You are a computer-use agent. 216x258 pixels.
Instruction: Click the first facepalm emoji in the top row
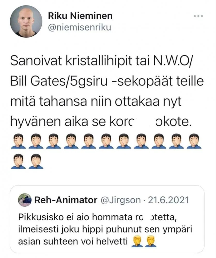click(x=18, y=141)
